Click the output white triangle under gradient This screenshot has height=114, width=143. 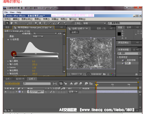click(x=58, y=58)
